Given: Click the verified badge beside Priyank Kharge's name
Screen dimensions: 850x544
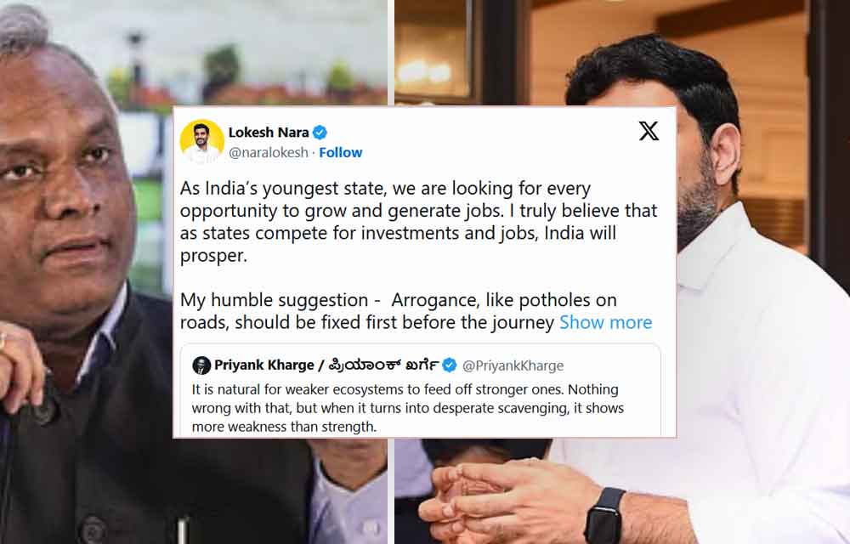Looking at the screenshot, I should pos(450,365).
